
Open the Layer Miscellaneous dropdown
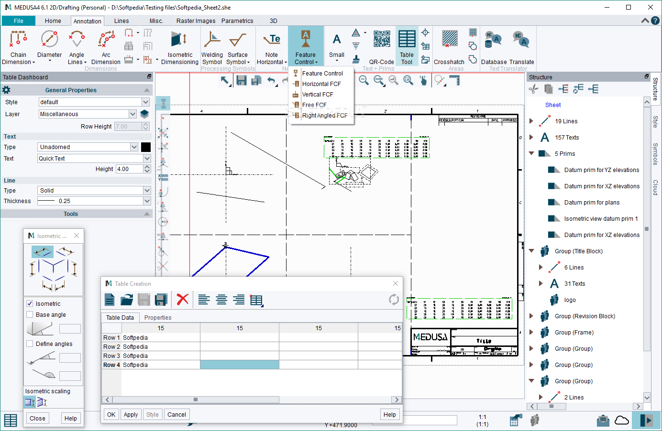point(132,114)
